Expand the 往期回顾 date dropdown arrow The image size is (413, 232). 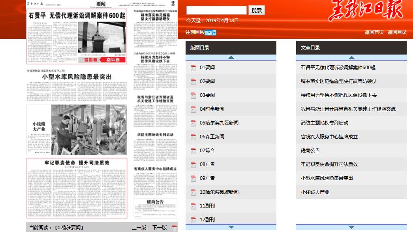[214, 32]
